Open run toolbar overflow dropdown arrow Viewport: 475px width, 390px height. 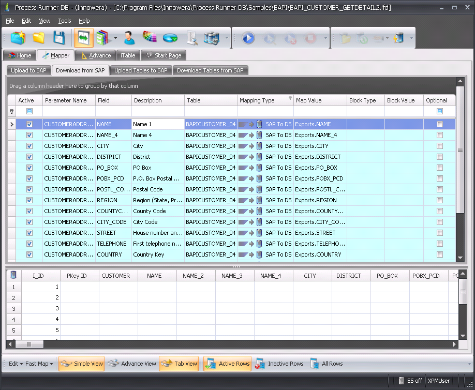tap(325, 38)
